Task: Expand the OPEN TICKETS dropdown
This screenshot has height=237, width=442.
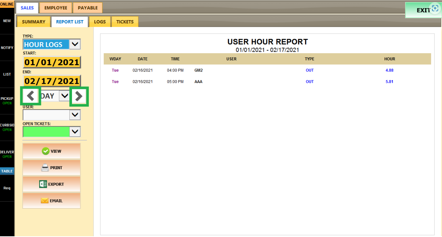Action: (75, 132)
